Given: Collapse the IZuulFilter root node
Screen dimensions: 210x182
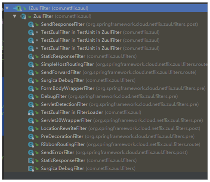Looking at the screenshot, I should point(7,8).
